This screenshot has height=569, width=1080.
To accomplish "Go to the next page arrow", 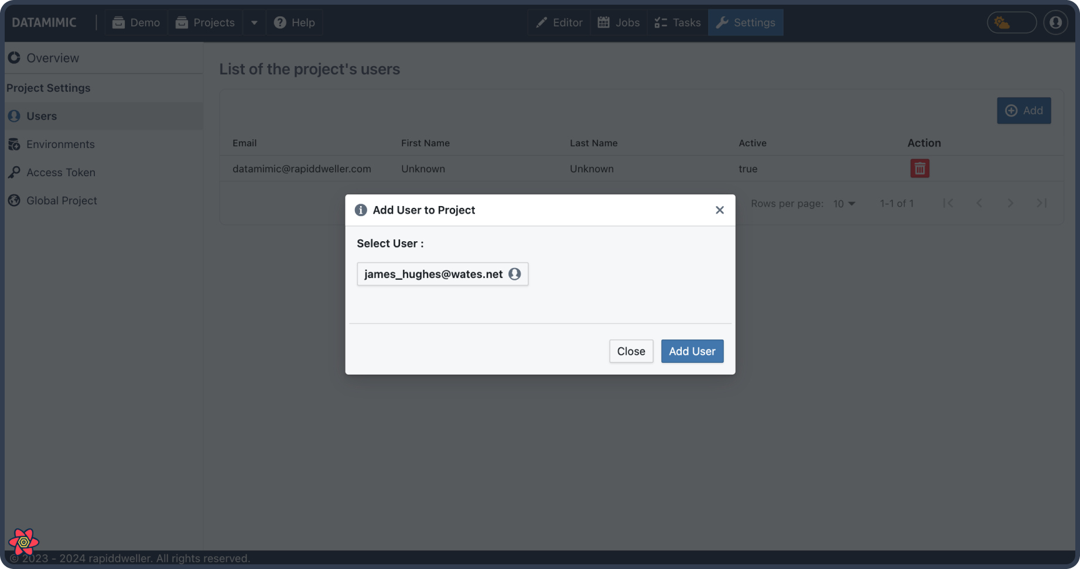I will [x=1010, y=203].
